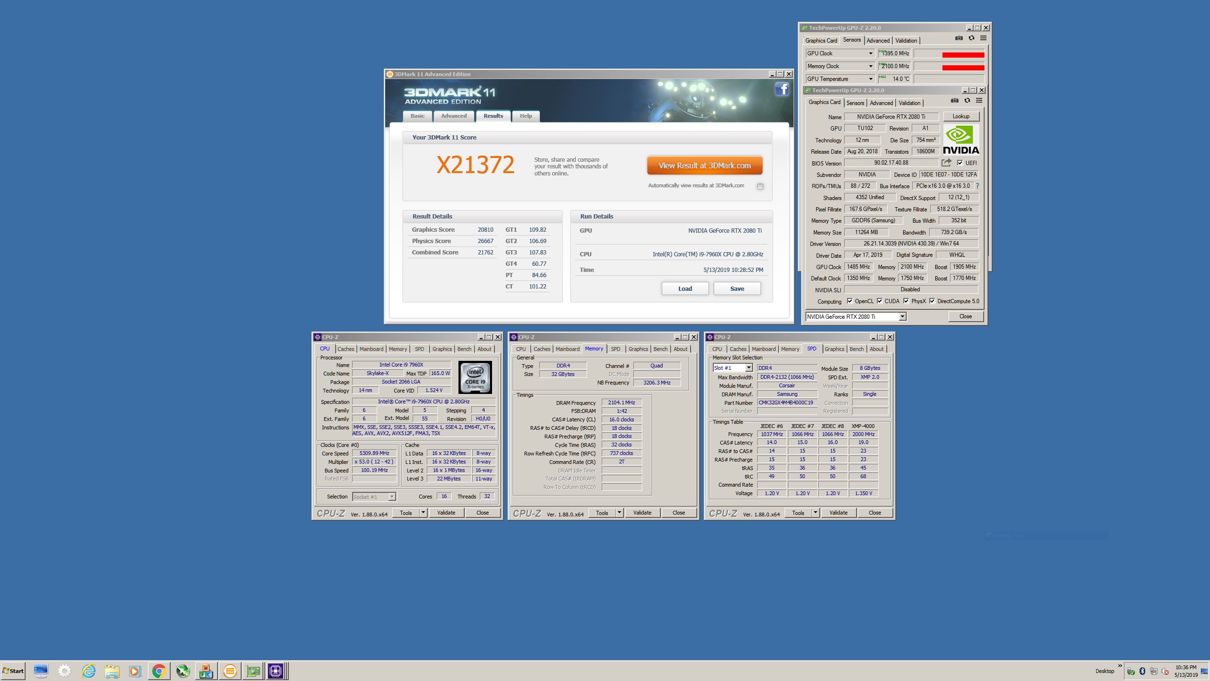Viewport: 1210px width, 681px height.
Task: Open the GPU Temperature sensor dropdown
Action: click(871, 79)
